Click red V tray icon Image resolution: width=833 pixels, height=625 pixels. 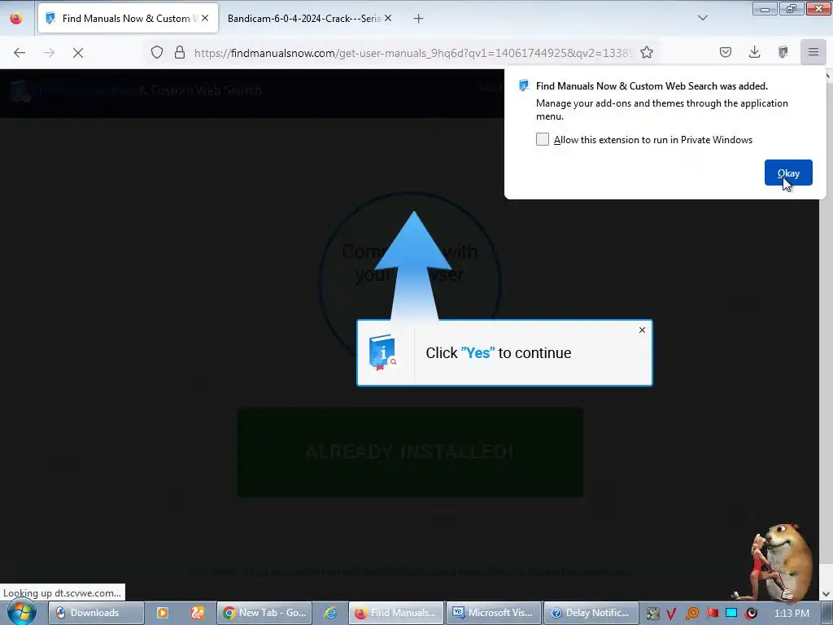[x=672, y=614]
